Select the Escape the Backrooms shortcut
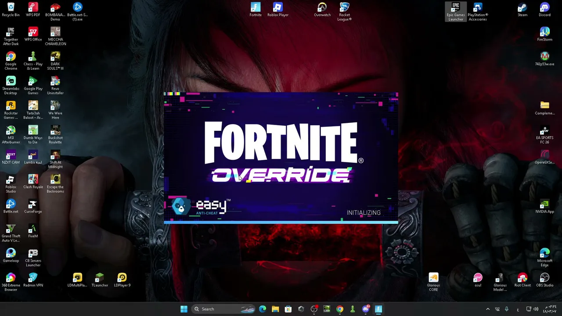 click(55, 184)
